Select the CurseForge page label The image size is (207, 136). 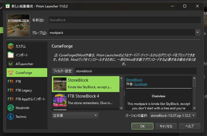pos(24,73)
